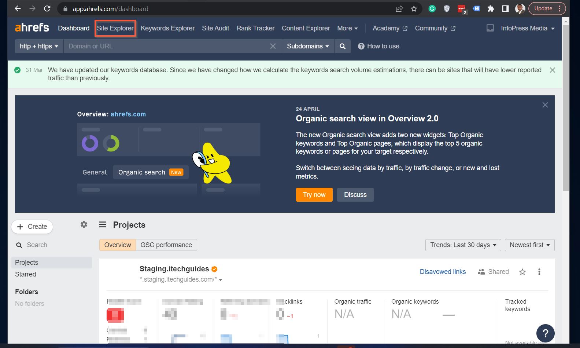Open Keywords Explorer
This screenshot has width=580, height=348.
click(x=167, y=28)
